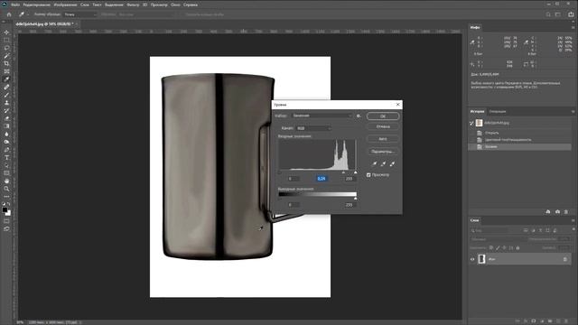The image size is (578, 325).
Task: Click lock icon on the Фон layer
Action: point(565,259)
